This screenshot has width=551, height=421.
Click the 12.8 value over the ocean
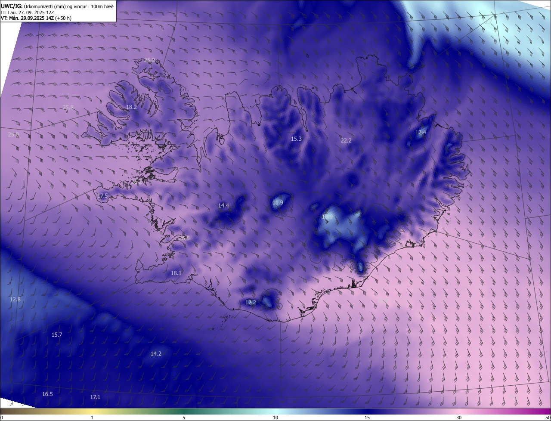[15, 299]
